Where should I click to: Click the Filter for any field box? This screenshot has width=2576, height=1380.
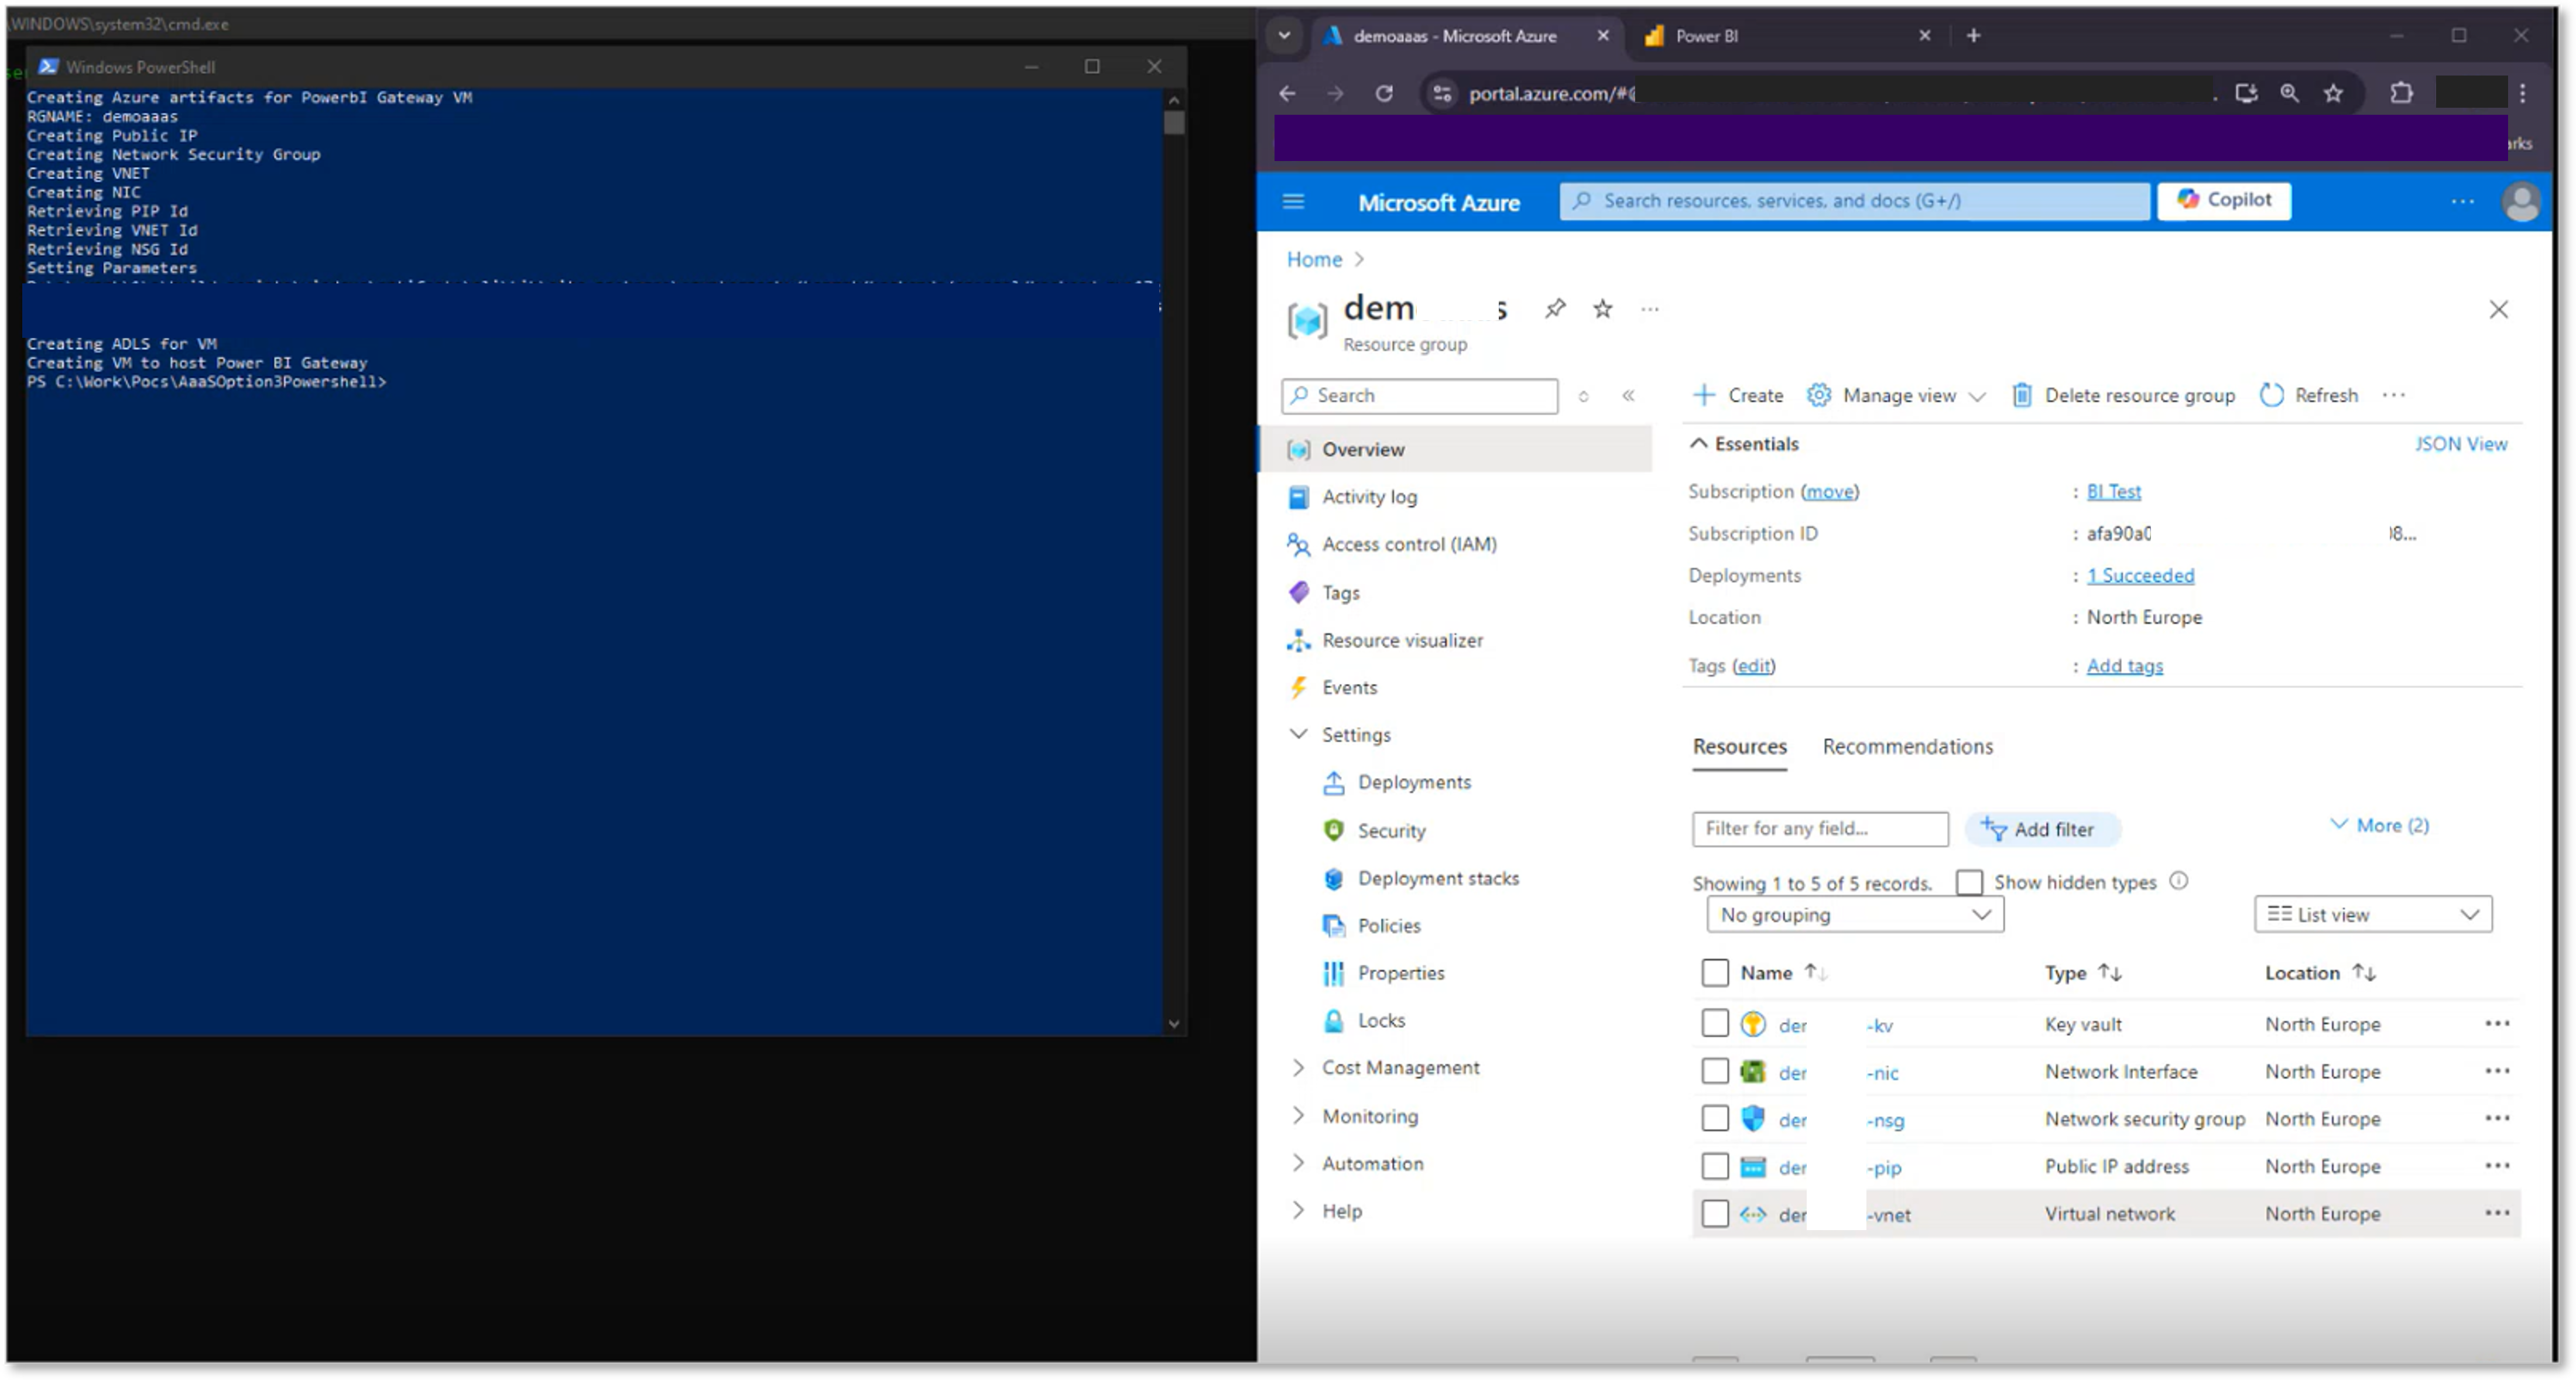(x=1820, y=829)
